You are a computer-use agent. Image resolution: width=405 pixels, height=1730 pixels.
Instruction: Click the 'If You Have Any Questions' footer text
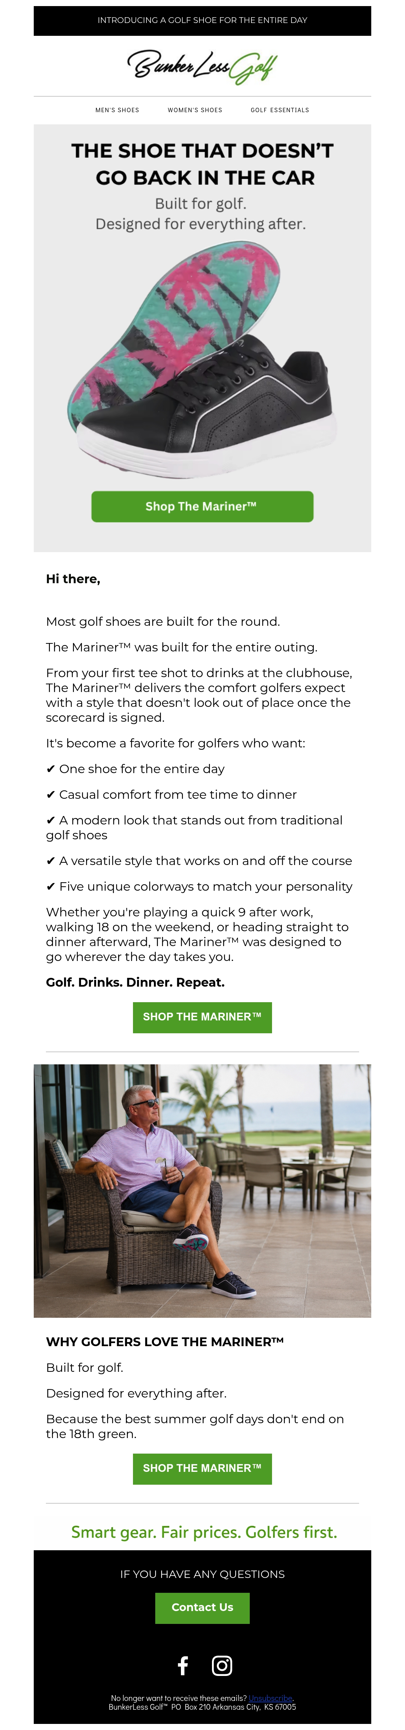click(202, 1574)
